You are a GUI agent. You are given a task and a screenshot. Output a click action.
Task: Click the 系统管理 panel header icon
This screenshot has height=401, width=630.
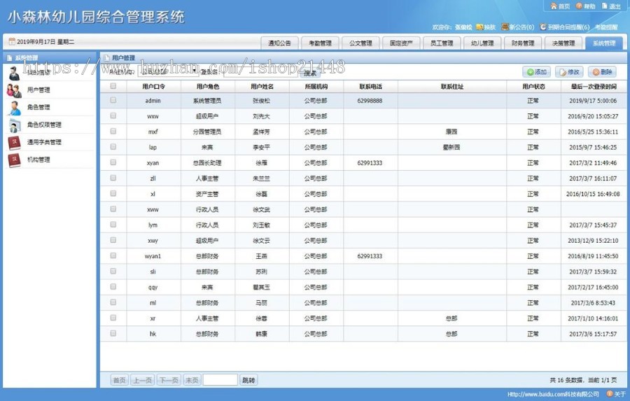(x=10, y=58)
